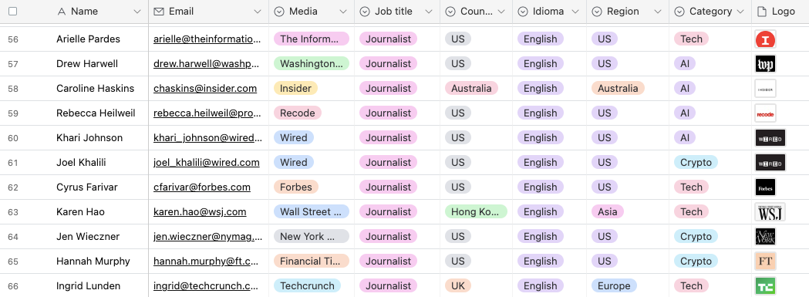Click the Logo column attachment icon
This screenshot has width=809, height=297.
pyautogui.click(x=761, y=12)
